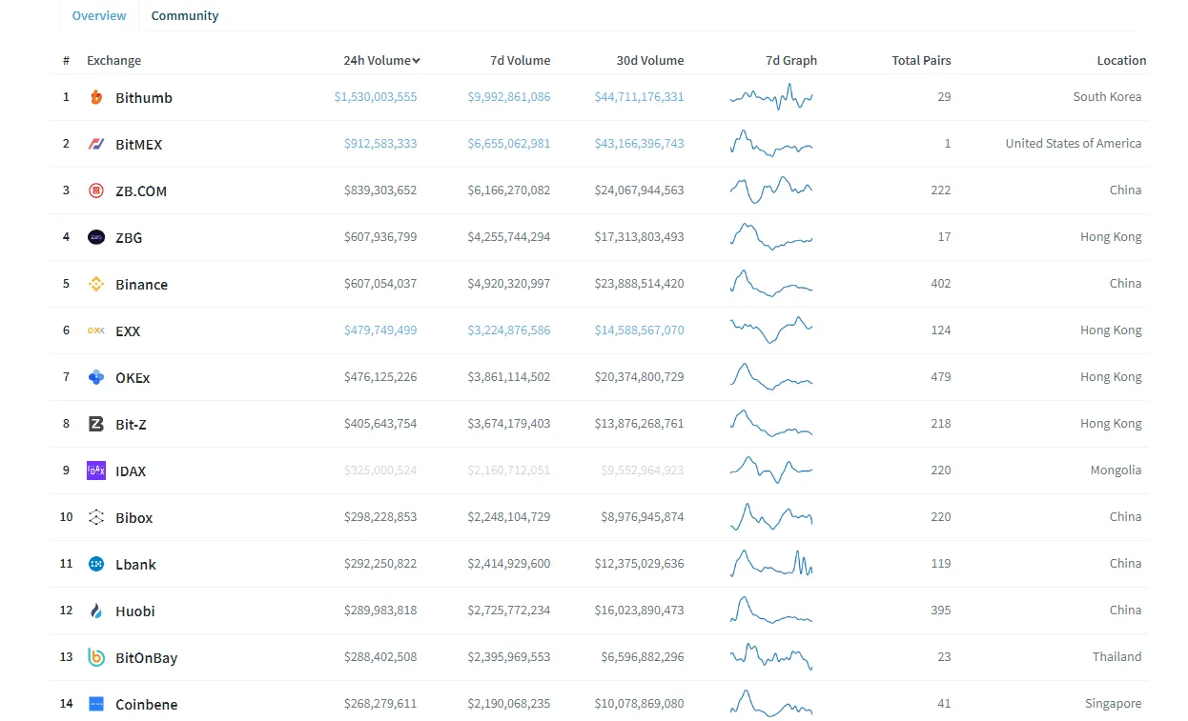Open the BitMEX exchange link
Viewport: 1188px width, 721px height.
139,144
